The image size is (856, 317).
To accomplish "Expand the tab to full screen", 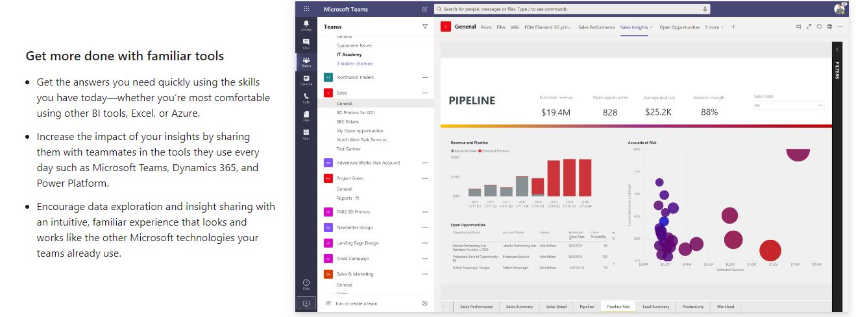I will [809, 27].
